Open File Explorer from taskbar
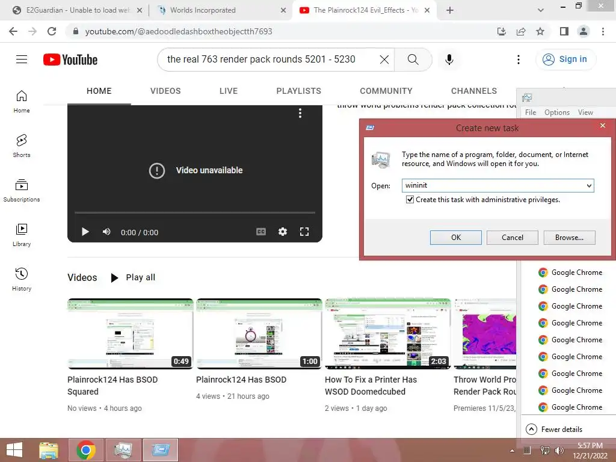Viewport: 616px width, 462px height. [x=49, y=450]
